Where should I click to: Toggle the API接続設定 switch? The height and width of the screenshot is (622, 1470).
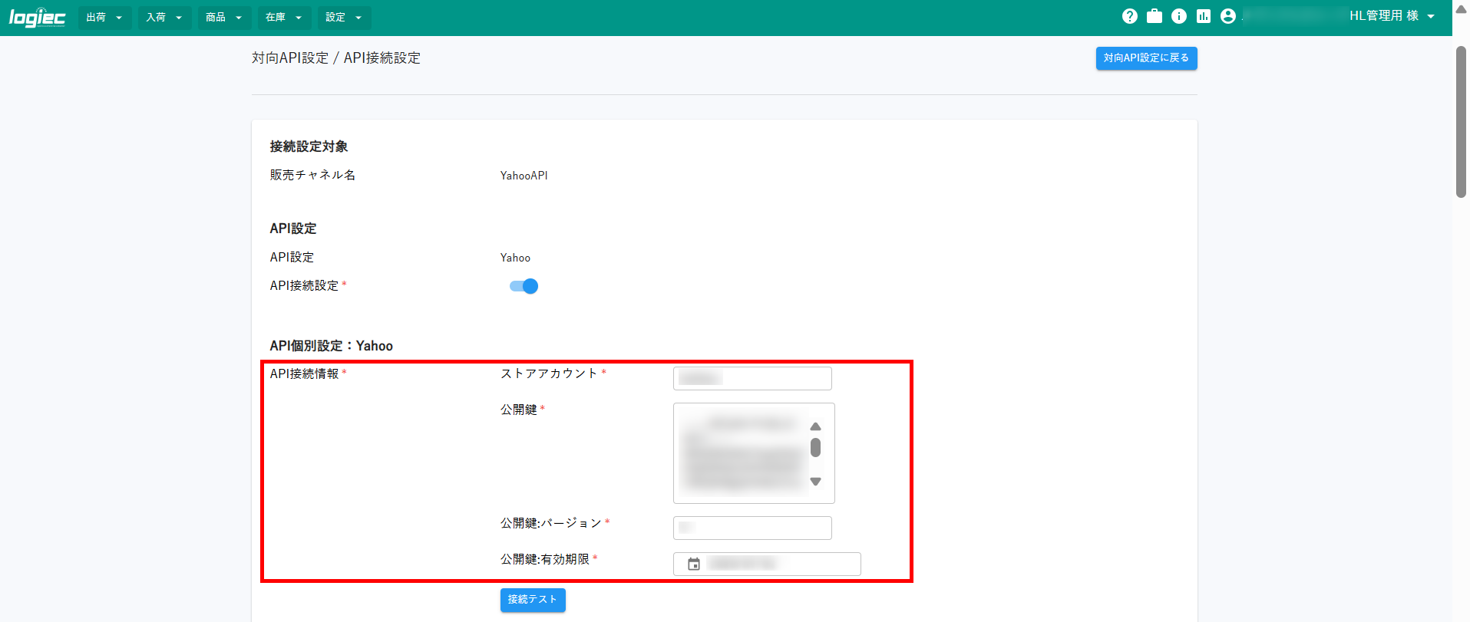[524, 286]
